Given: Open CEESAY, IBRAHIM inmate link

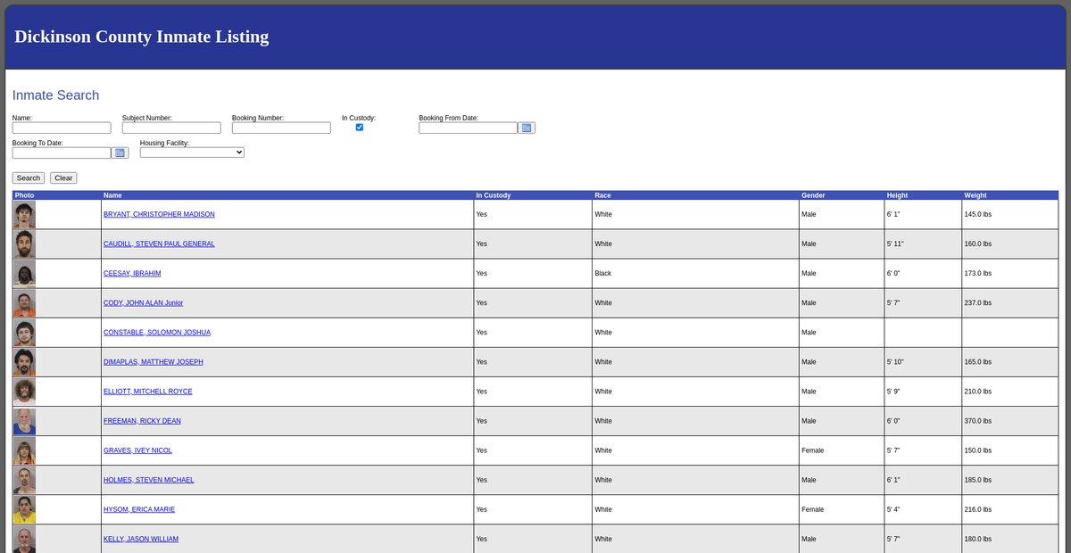Looking at the screenshot, I should [132, 273].
